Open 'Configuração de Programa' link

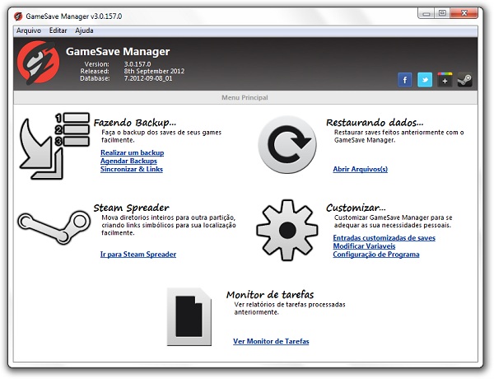click(376, 254)
